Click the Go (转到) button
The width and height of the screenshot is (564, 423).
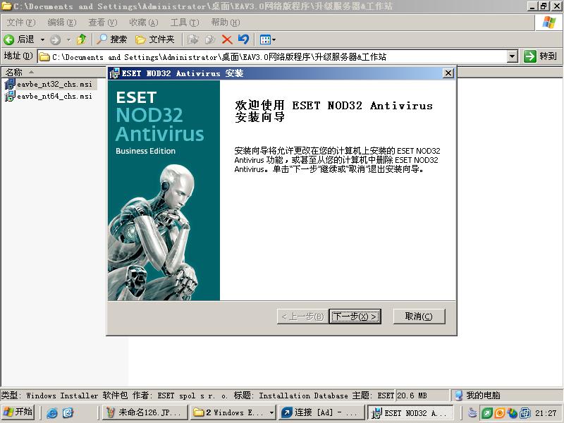coord(541,56)
